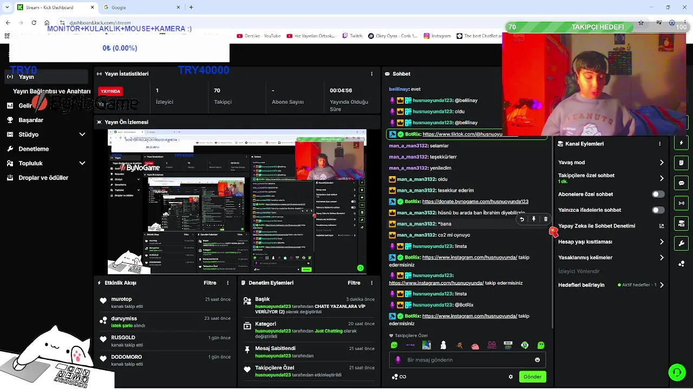Open the Dersilke - YouTube bookmark
693x389 pixels.
259,36
